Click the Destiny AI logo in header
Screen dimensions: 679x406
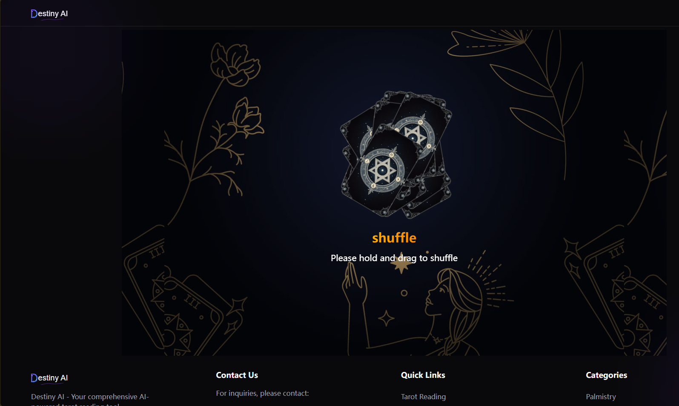49,14
